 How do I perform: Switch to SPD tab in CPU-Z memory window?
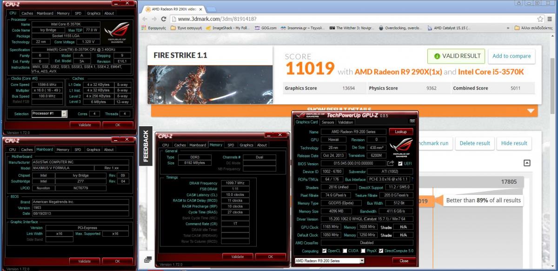click(x=231, y=145)
